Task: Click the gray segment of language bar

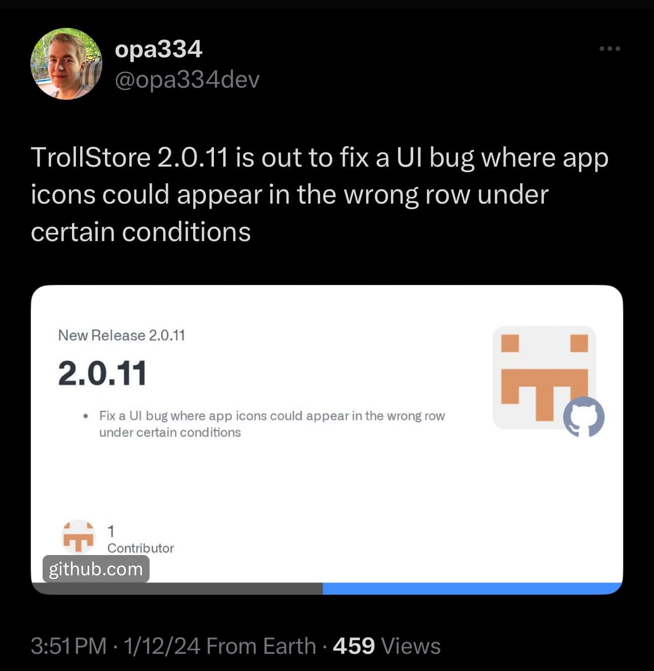Action: click(x=177, y=588)
